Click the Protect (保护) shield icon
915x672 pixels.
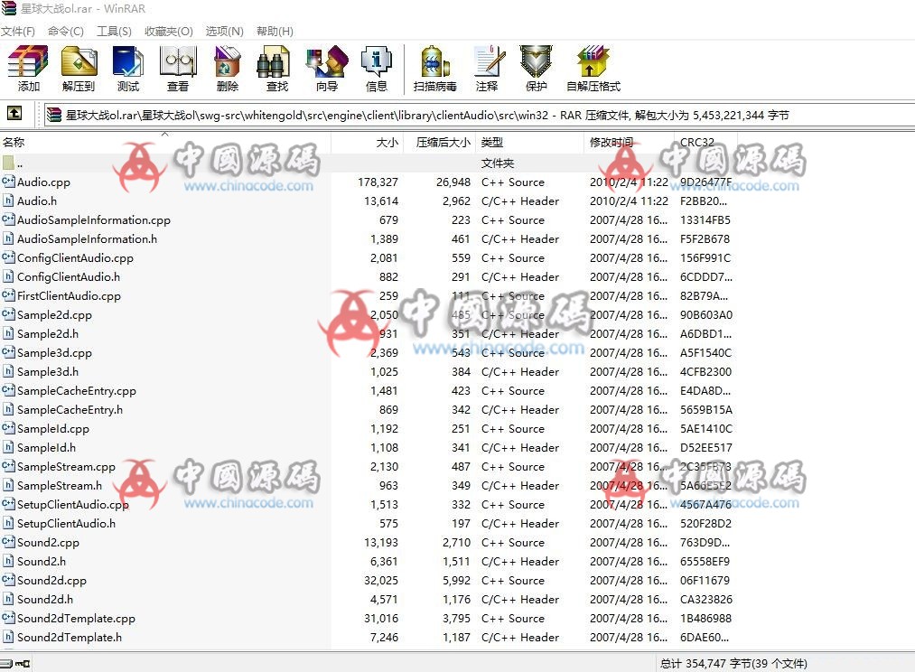[536, 69]
